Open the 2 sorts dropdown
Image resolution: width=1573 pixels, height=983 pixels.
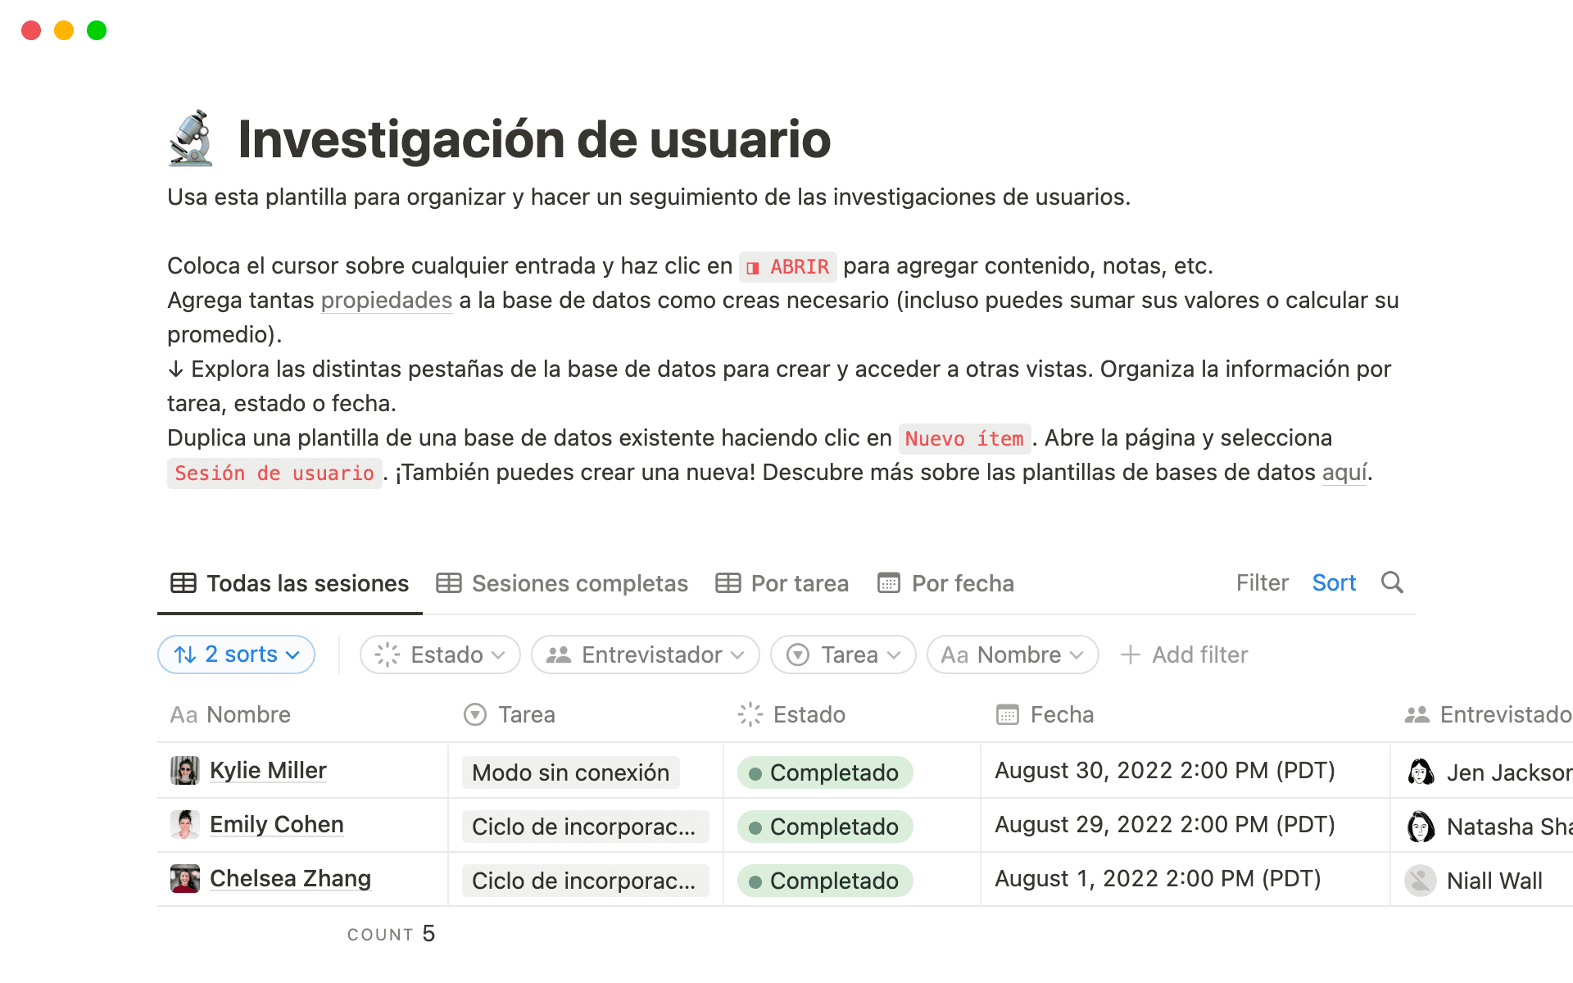[x=236, y=655]
